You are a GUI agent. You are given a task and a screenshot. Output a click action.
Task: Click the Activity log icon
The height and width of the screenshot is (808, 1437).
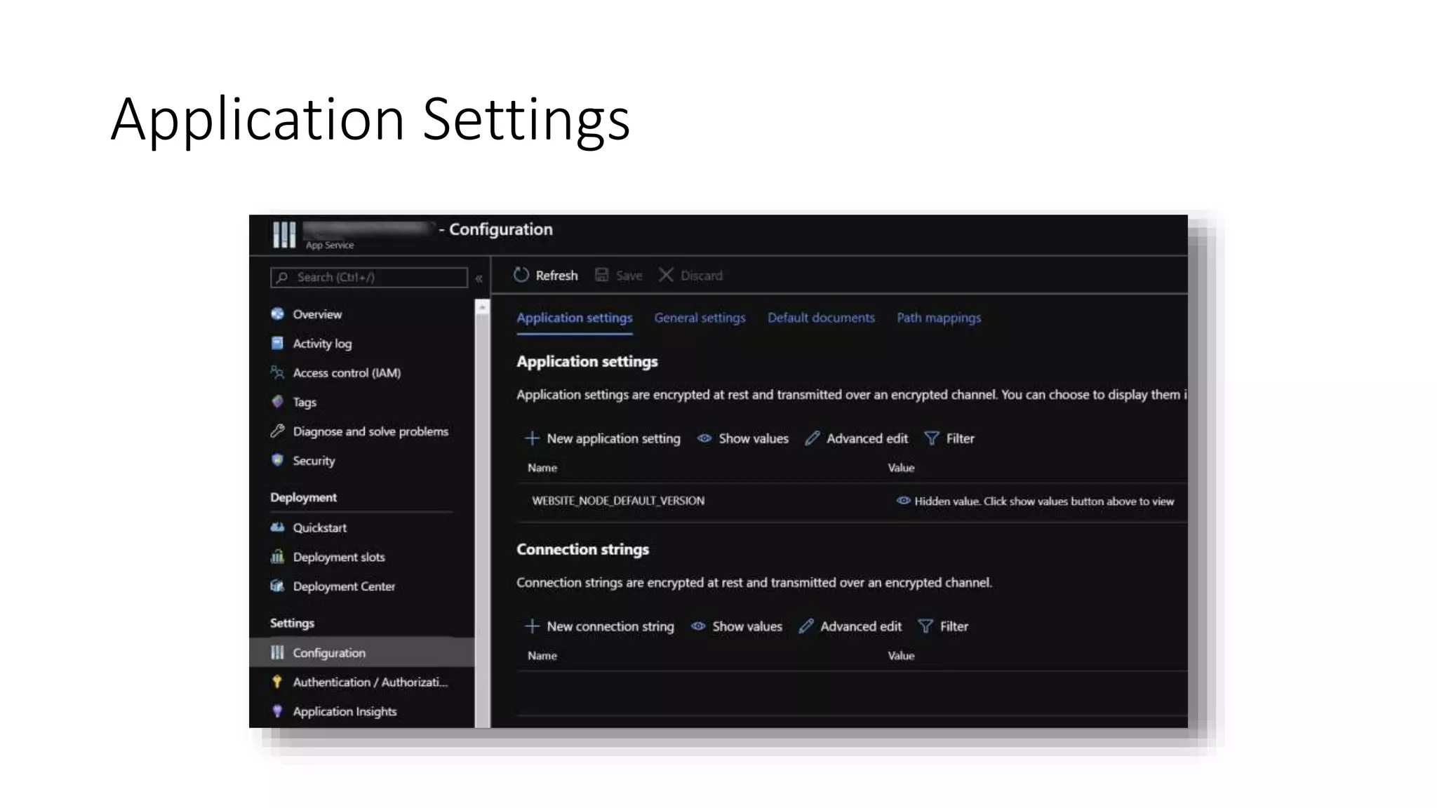pos(277,343)
